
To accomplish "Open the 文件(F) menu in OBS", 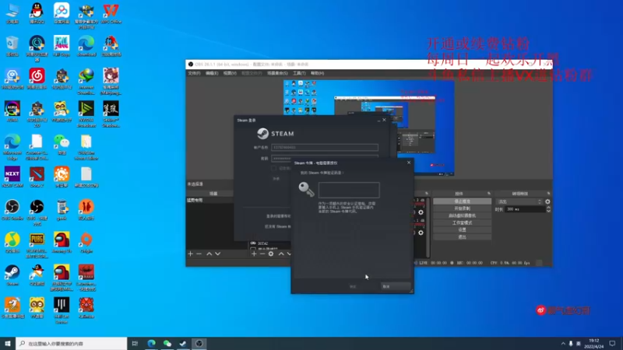I will pos(194,73).
